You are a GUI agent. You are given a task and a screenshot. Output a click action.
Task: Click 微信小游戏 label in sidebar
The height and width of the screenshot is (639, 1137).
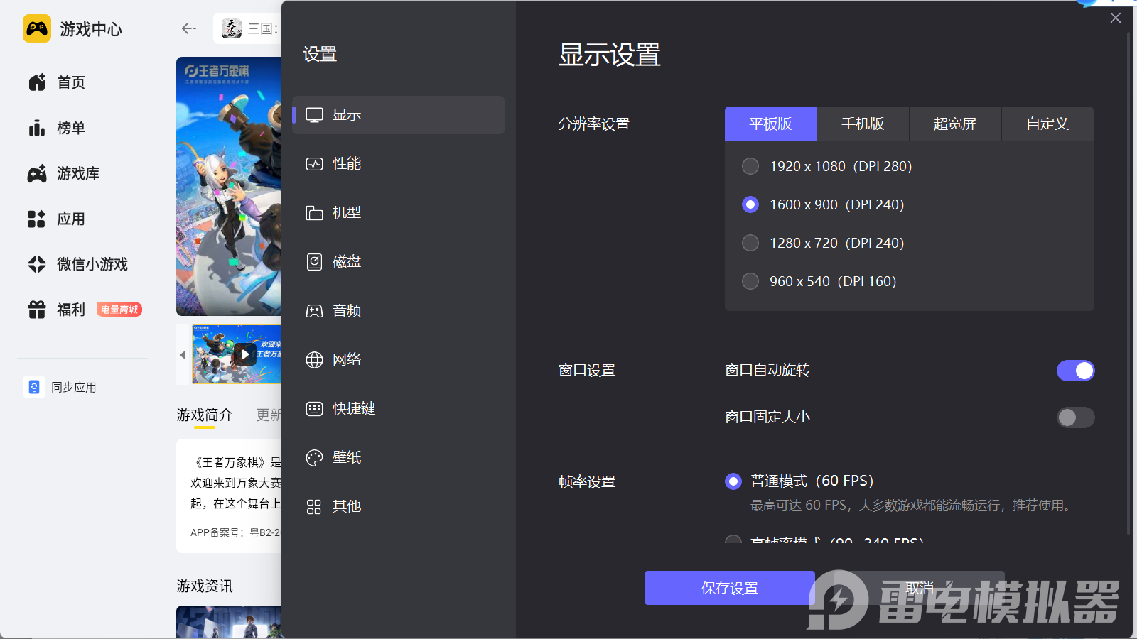point(92,264)
